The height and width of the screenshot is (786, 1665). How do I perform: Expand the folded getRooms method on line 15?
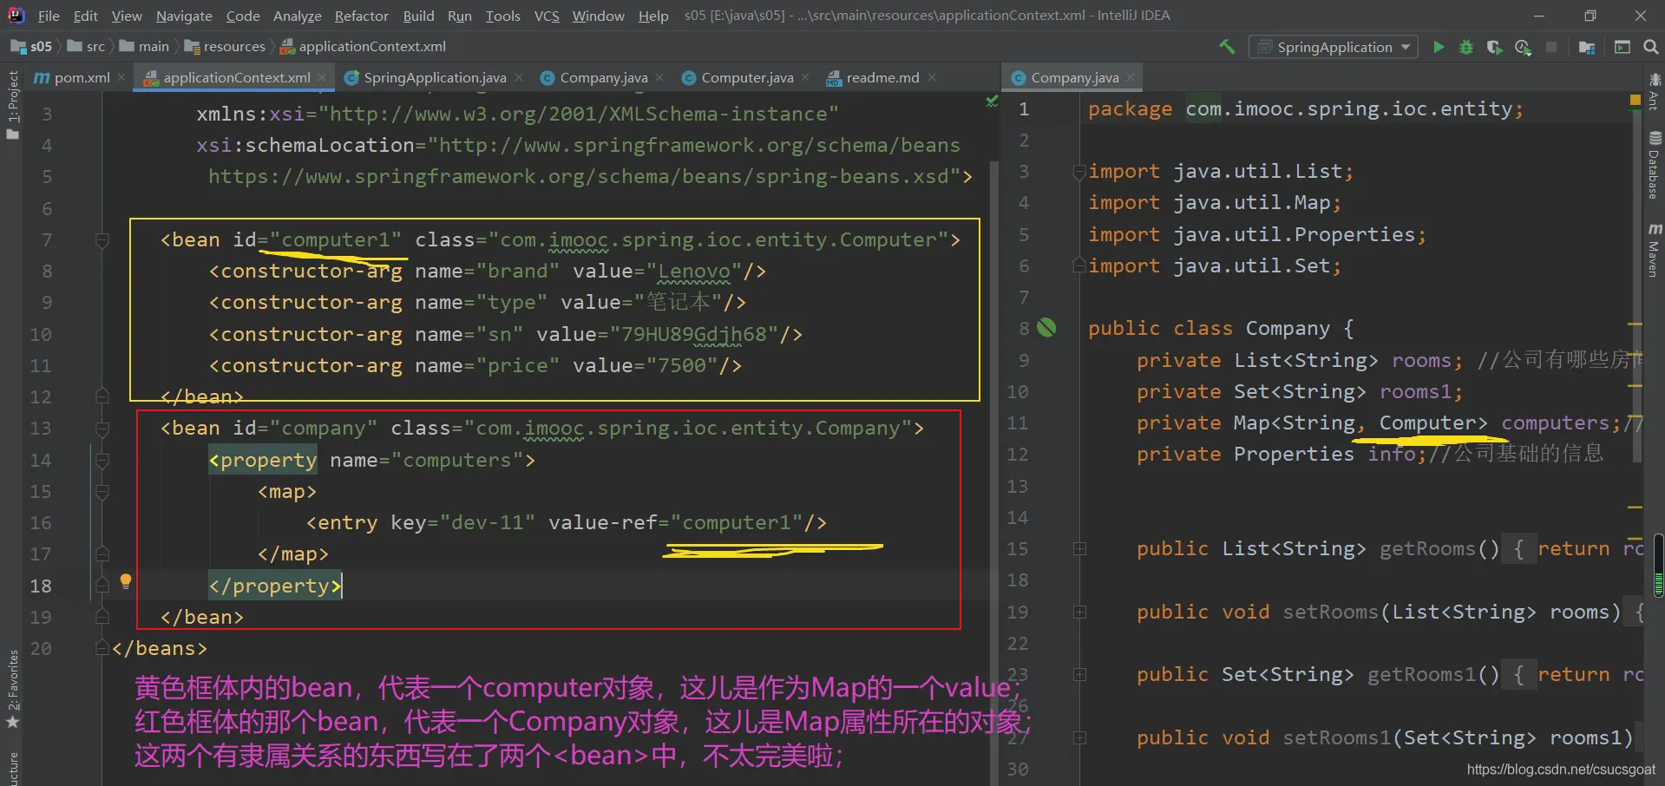1079,548
